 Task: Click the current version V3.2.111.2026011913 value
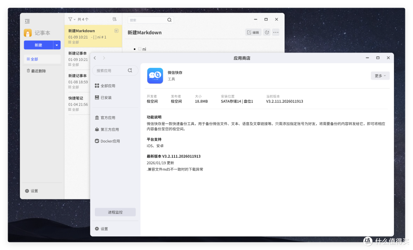click(285, 101)
